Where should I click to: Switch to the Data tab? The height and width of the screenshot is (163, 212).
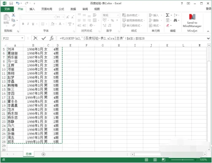click(73, 9)
